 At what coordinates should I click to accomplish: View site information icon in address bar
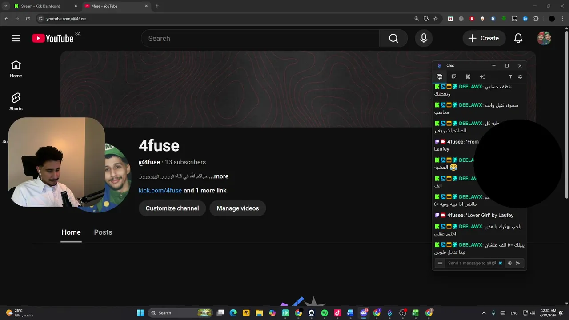point(40,19)
